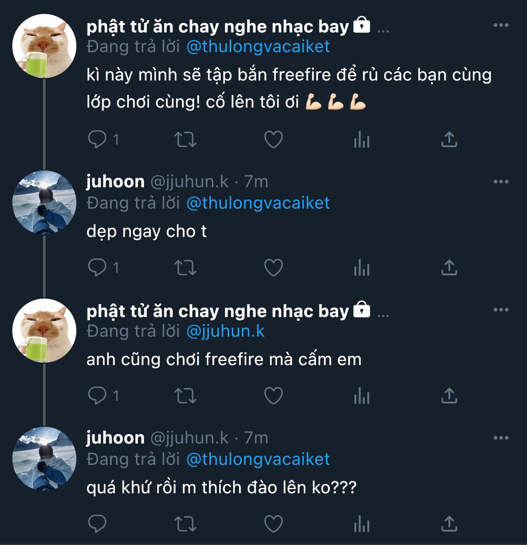Like the tweet about tập bắn freefire
This screenshot has width=527, height=545.
click(x=273, y=140)
